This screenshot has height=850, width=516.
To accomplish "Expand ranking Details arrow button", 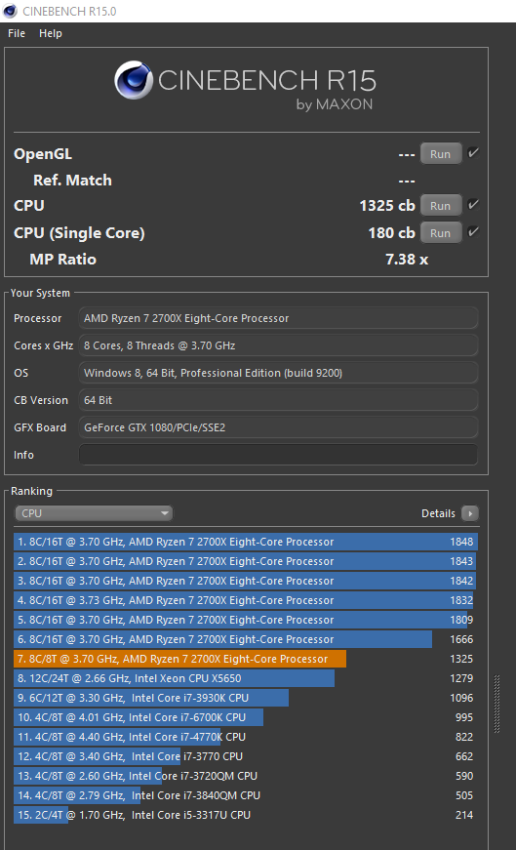I will click(470, 513).
